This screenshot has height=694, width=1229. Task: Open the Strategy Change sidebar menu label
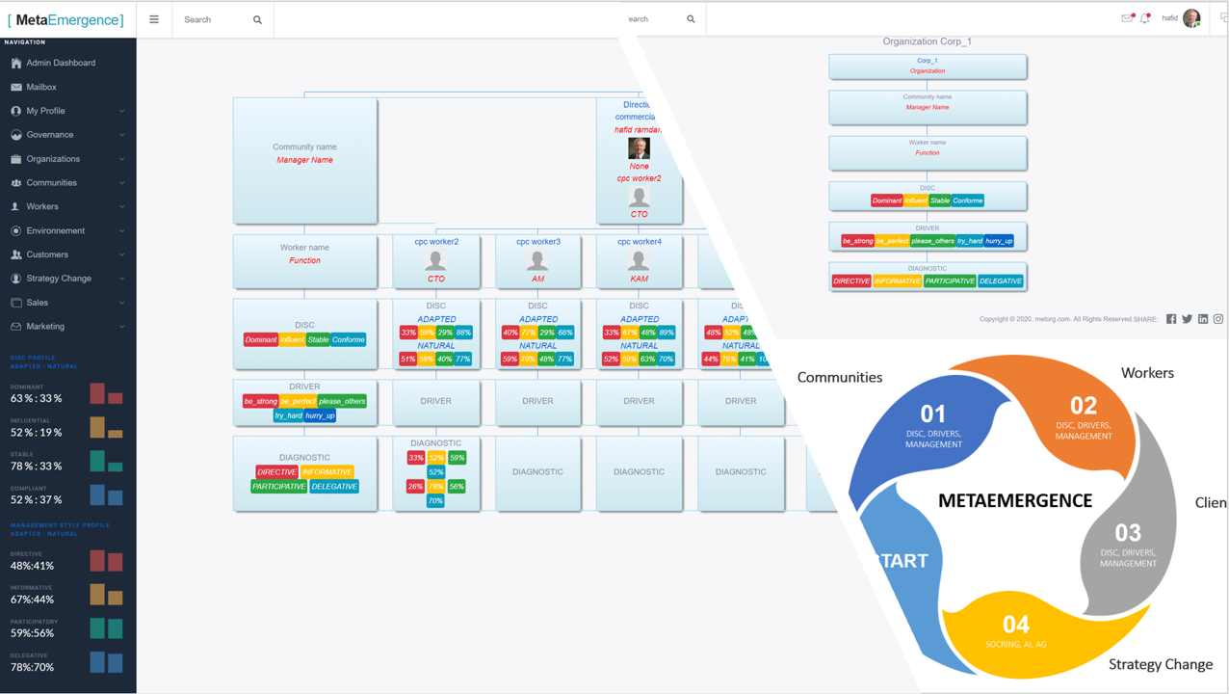(x=59, y=279)
